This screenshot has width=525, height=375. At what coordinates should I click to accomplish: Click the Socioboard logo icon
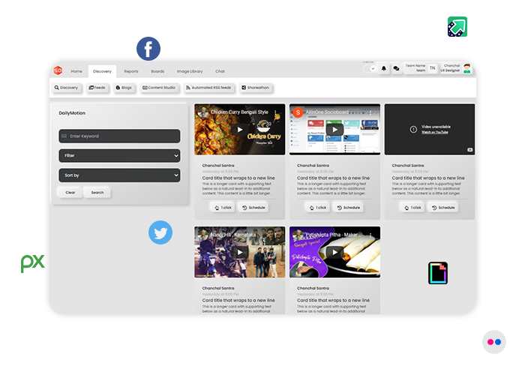58,70
